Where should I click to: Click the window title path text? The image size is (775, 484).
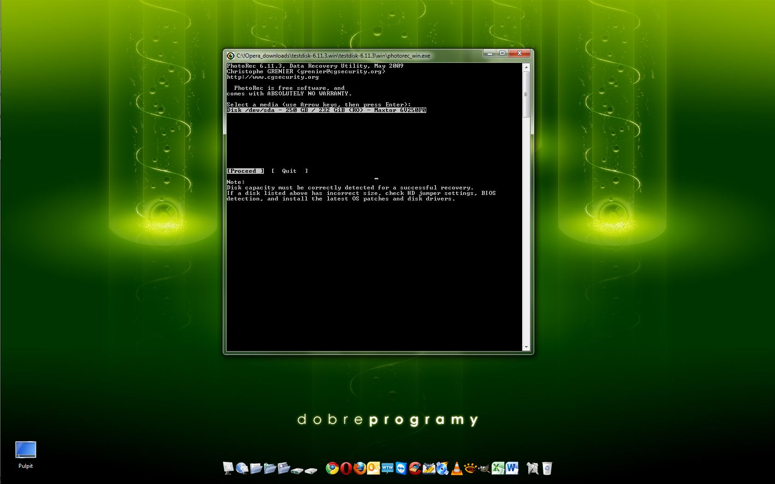point(333,56)
